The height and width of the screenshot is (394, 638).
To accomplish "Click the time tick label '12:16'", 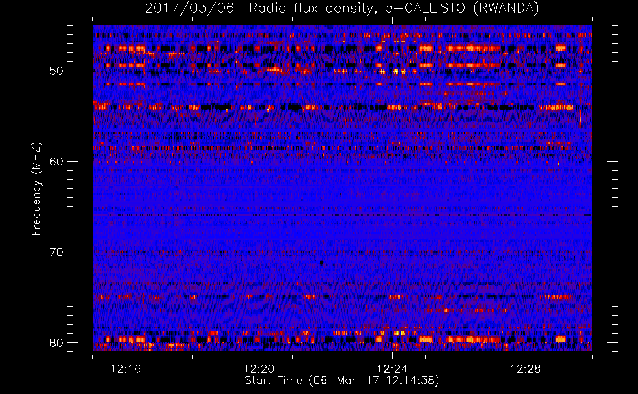I will tap(126, 369).
